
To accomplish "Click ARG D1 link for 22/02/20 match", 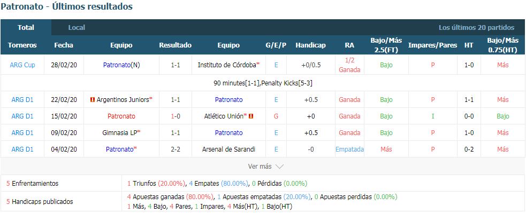I will (22, 99).
